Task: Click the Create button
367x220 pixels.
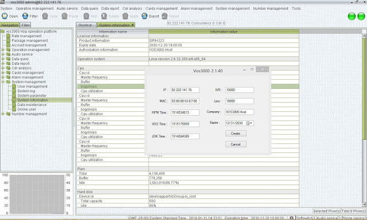Action: coord(236,133)
